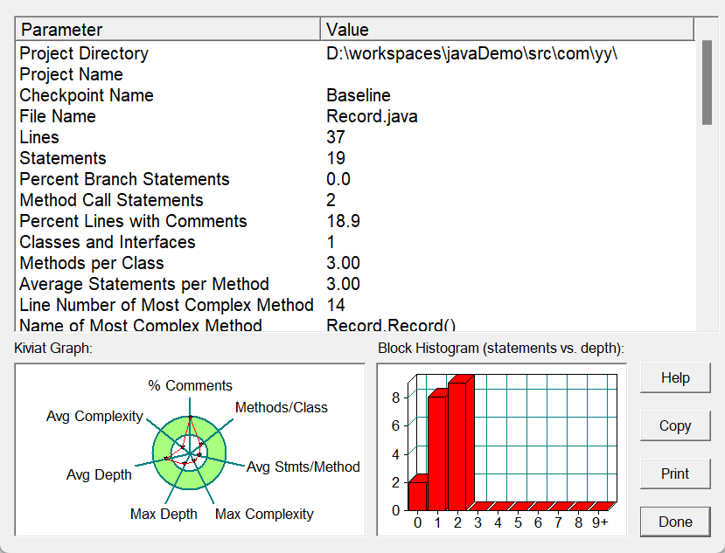Click the Value column header

coord(507,30)
